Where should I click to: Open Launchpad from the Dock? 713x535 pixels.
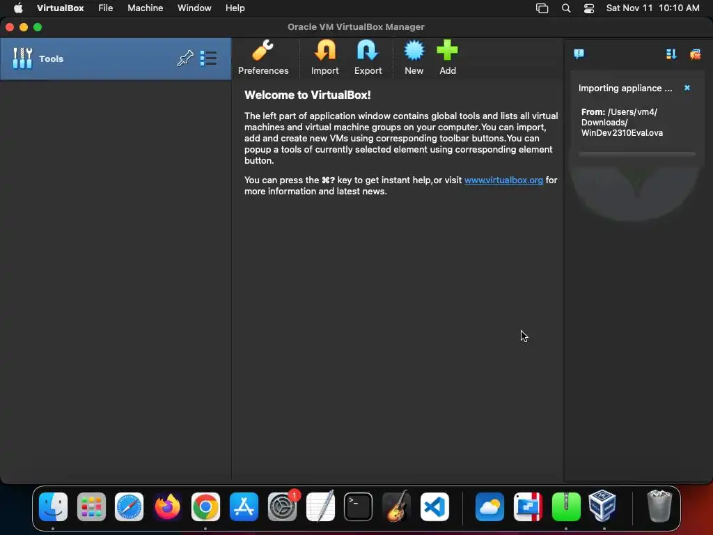click(x=91, y=506)
